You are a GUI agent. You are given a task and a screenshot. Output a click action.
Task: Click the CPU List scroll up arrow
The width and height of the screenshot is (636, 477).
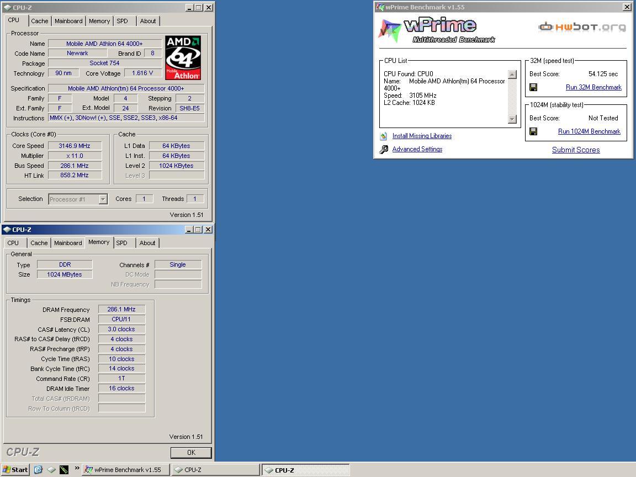512,75
